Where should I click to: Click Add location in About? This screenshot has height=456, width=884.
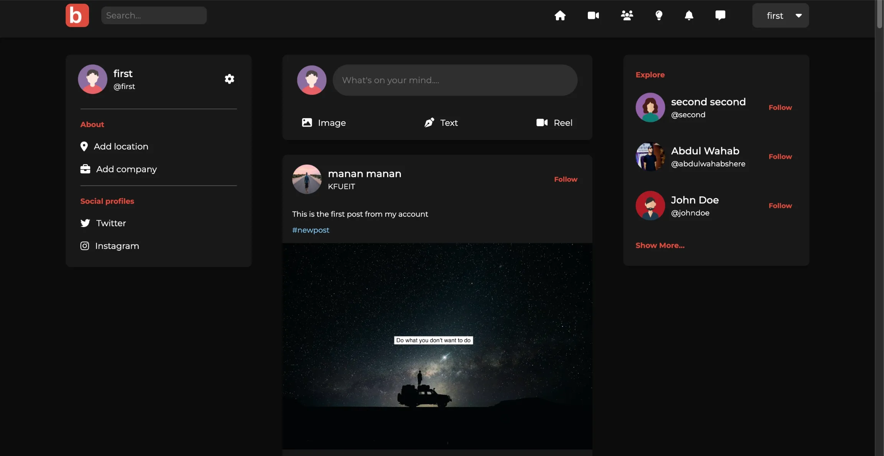click(x=120, y=147)
